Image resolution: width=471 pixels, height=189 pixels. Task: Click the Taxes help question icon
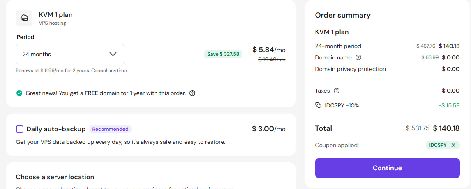click(x=337, y=91)
